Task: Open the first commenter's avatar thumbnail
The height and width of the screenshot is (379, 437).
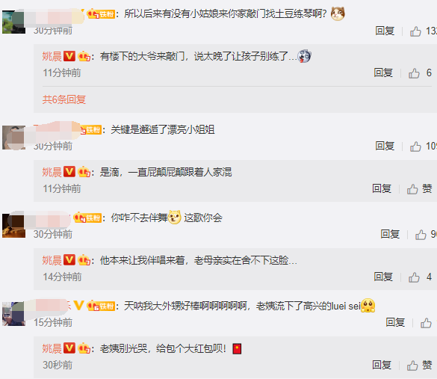Action: point(13,22)
